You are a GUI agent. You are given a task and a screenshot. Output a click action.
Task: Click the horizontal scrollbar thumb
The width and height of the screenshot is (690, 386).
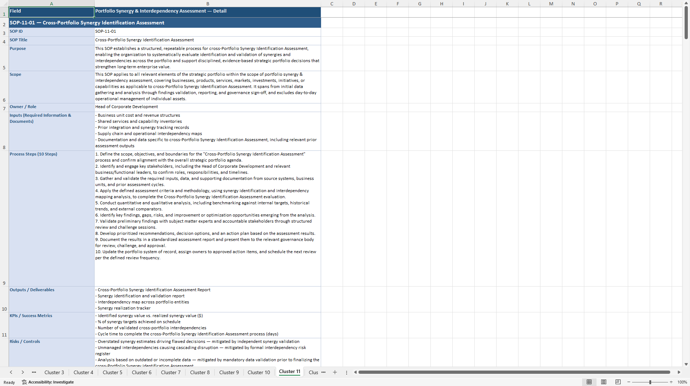[514, 372]
